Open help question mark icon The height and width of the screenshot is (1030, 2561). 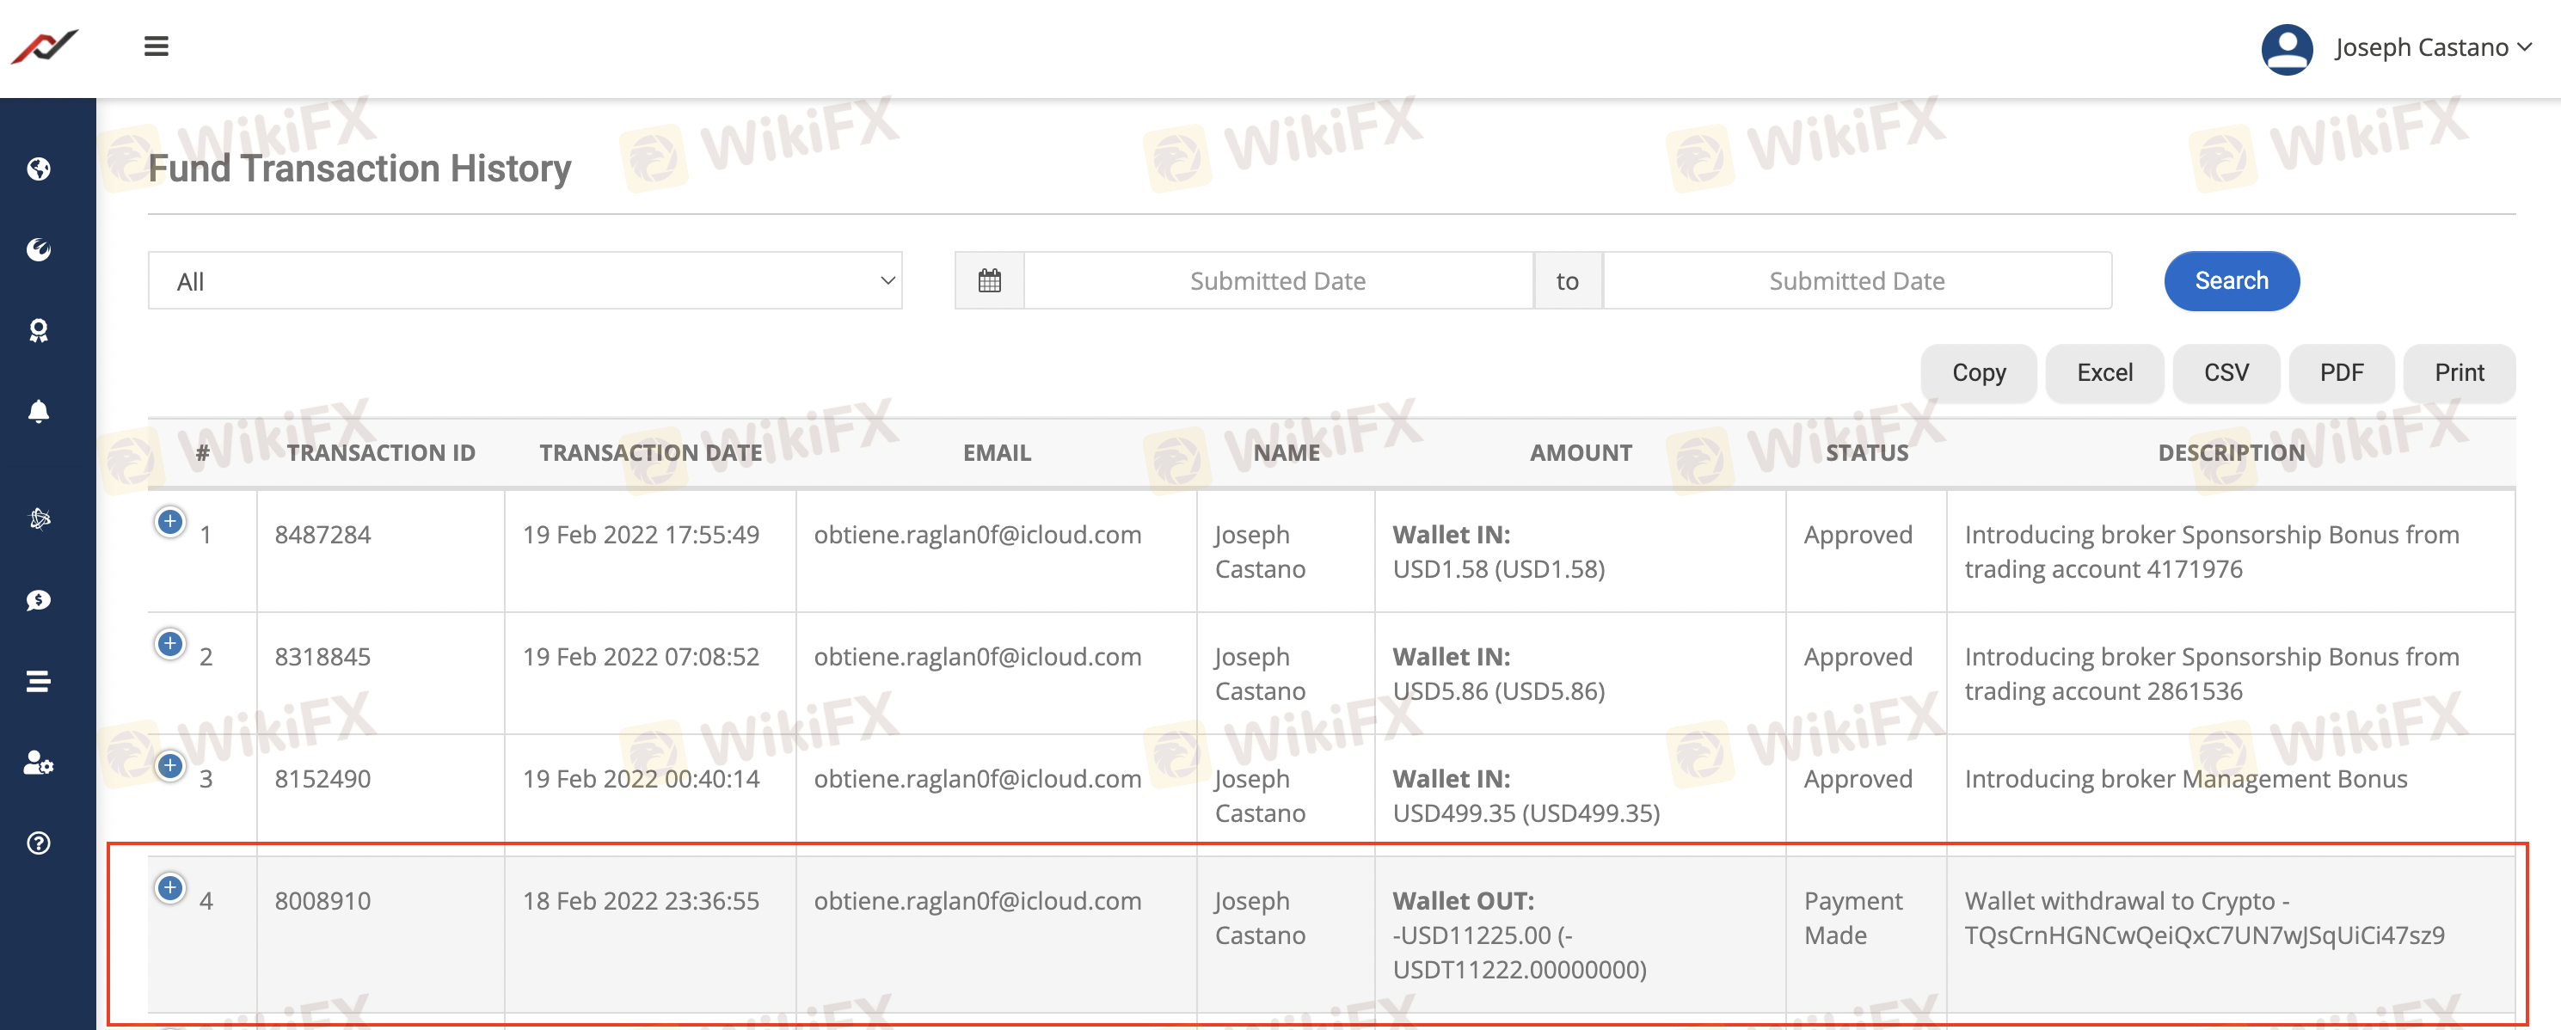pyautogui.click(x=39, y=843)
